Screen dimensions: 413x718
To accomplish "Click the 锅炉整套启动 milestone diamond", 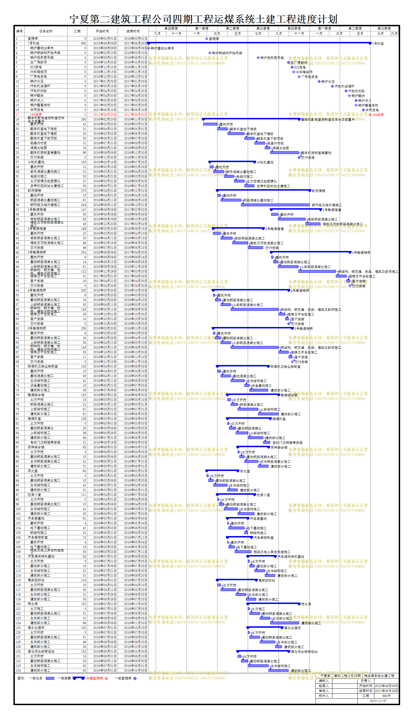I will (356, 105).
